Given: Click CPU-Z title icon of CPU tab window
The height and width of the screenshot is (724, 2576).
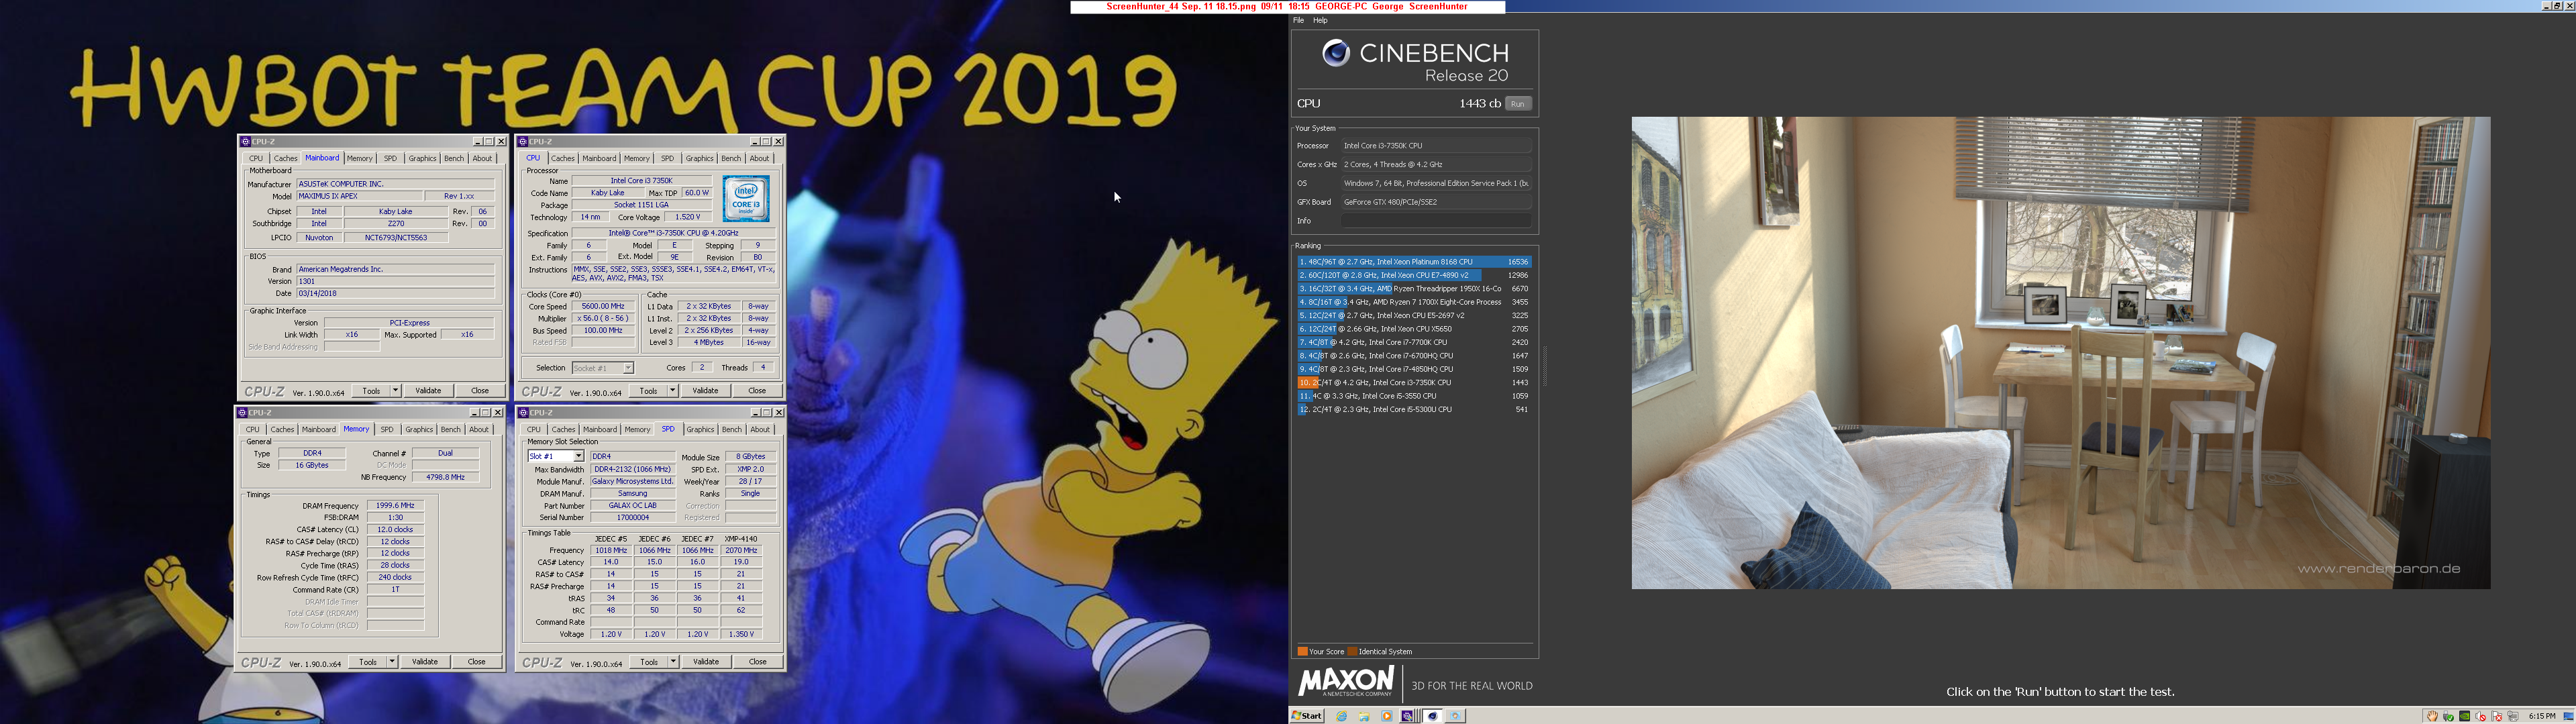Looking at the screenshot, I should [522, 142].
